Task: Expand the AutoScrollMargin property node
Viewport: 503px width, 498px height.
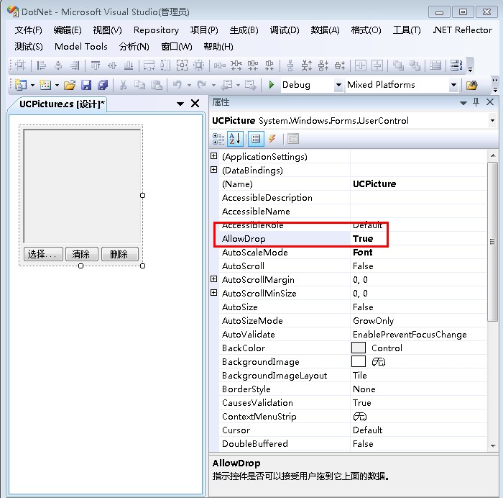Action: pos(213,279)
